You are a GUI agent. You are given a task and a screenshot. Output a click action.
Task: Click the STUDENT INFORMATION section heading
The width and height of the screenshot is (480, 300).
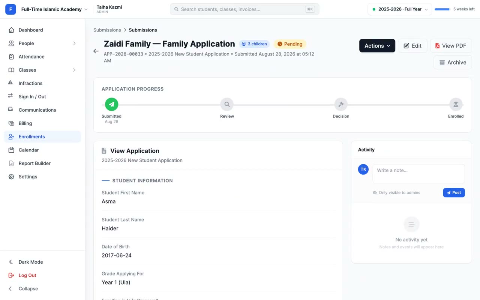tap(142, 181)
